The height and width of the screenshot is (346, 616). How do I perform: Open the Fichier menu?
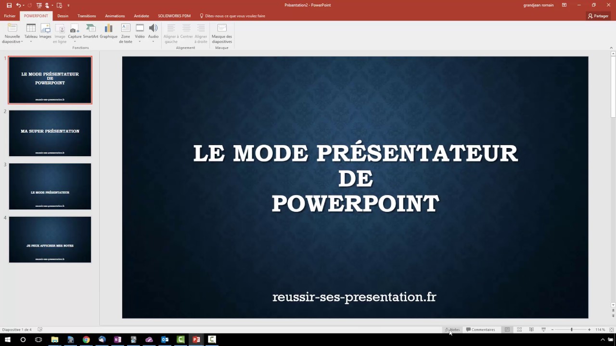pyautogui.click(x=10, y=16)
